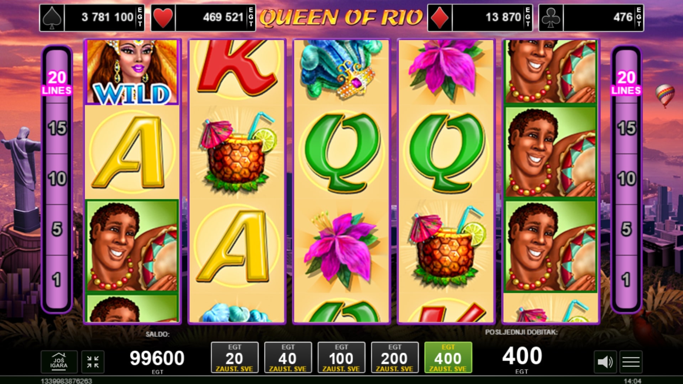
Task: Select 15 lines on left selector
Action: click(x=57, y=128)
